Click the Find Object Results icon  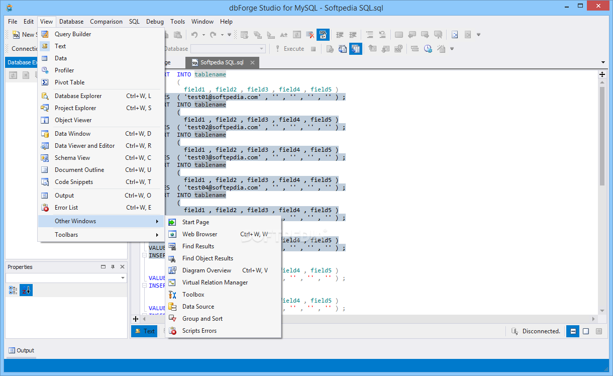coord(172,258)
